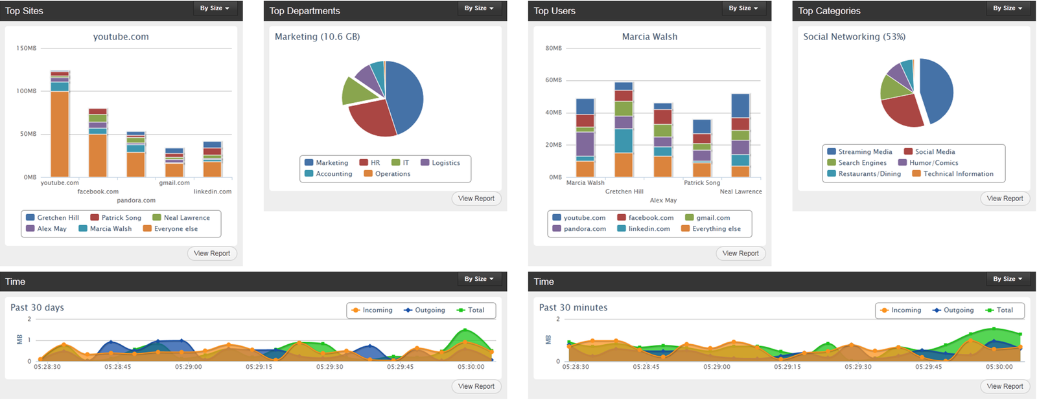This screenshot has height=405, width=1037.
Task: Toggle Everyone else legend entry
Action: (x=170, y=229)
